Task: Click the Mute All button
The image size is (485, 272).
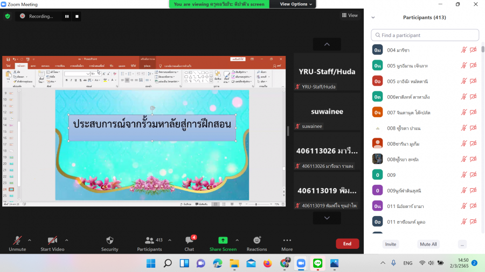Action: coord(428,244)
